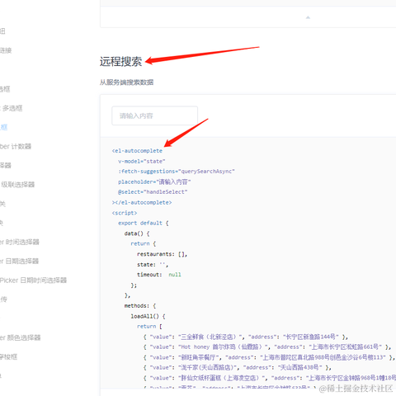Go to the 颜色选择器 sidebar entry
The height and width of the screenshot is (396, 396).
(21, 337)
